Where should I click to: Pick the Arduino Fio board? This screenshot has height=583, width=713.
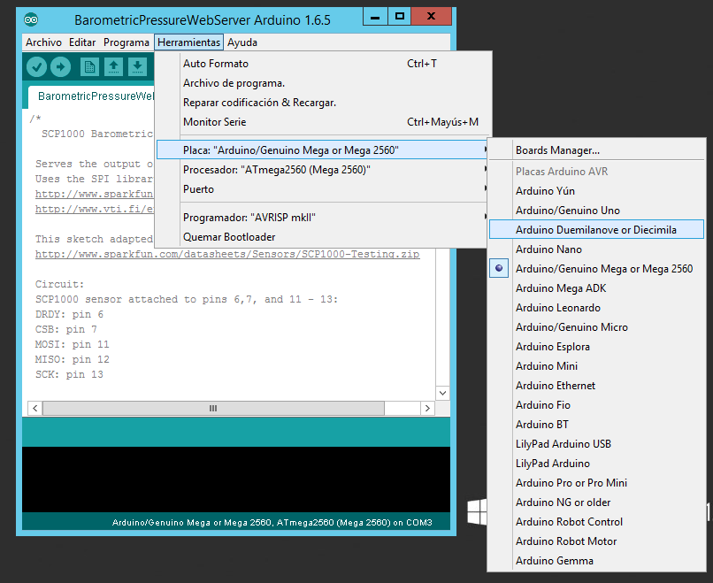(596, 405)
